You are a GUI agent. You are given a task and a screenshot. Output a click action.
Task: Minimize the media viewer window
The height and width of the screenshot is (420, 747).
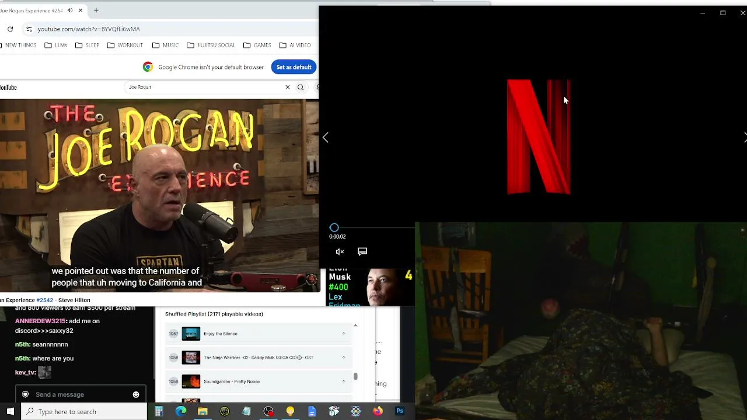click(703, 13)
